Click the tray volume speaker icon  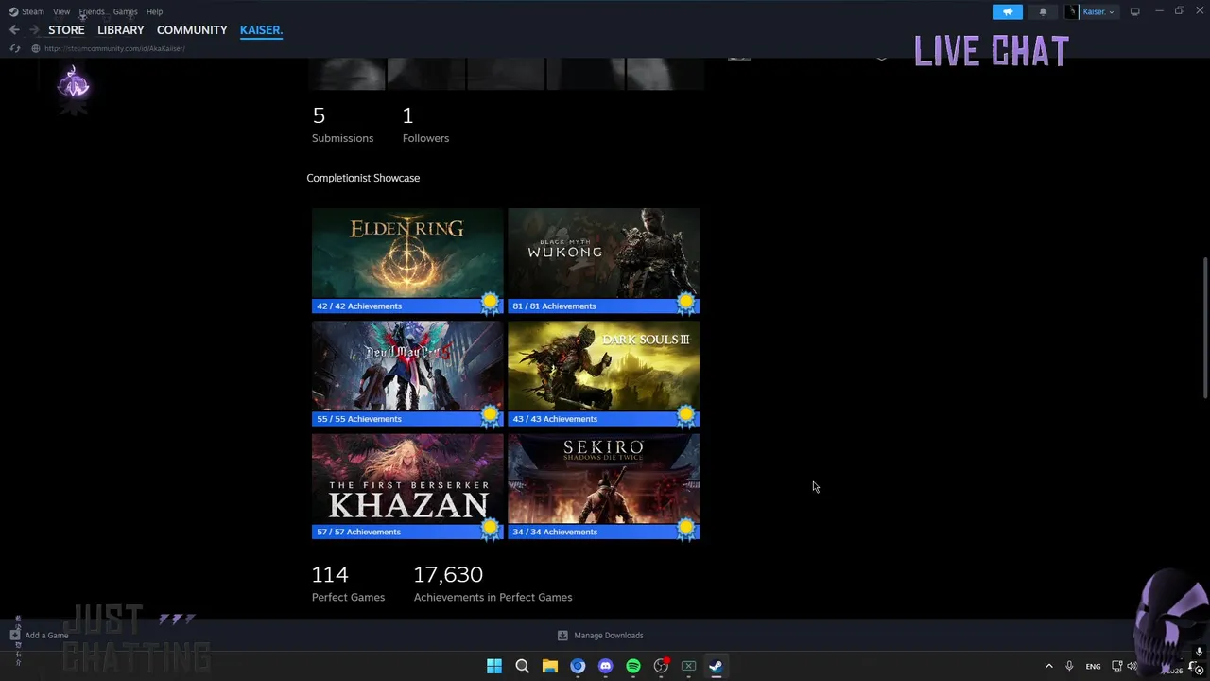coord(1132,666)
